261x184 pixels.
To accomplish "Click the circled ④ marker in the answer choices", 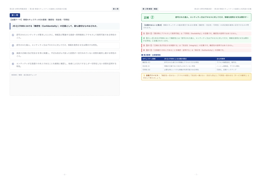I will click(x=13, y=64).
